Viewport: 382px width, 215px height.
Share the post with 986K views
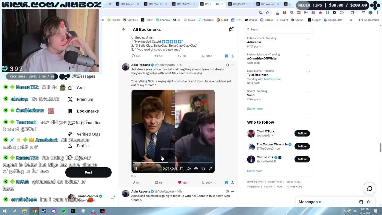232,56
